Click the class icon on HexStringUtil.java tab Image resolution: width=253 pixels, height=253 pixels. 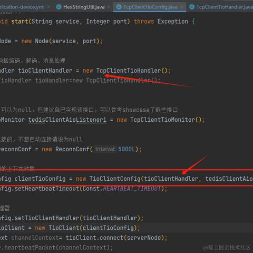[x=59, y=7]
